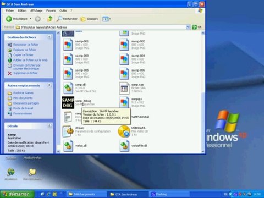Viewport: 264px width, 198px height.
Task: Switch to Flashing taskbar window
Action: click(x=169, y=194)
